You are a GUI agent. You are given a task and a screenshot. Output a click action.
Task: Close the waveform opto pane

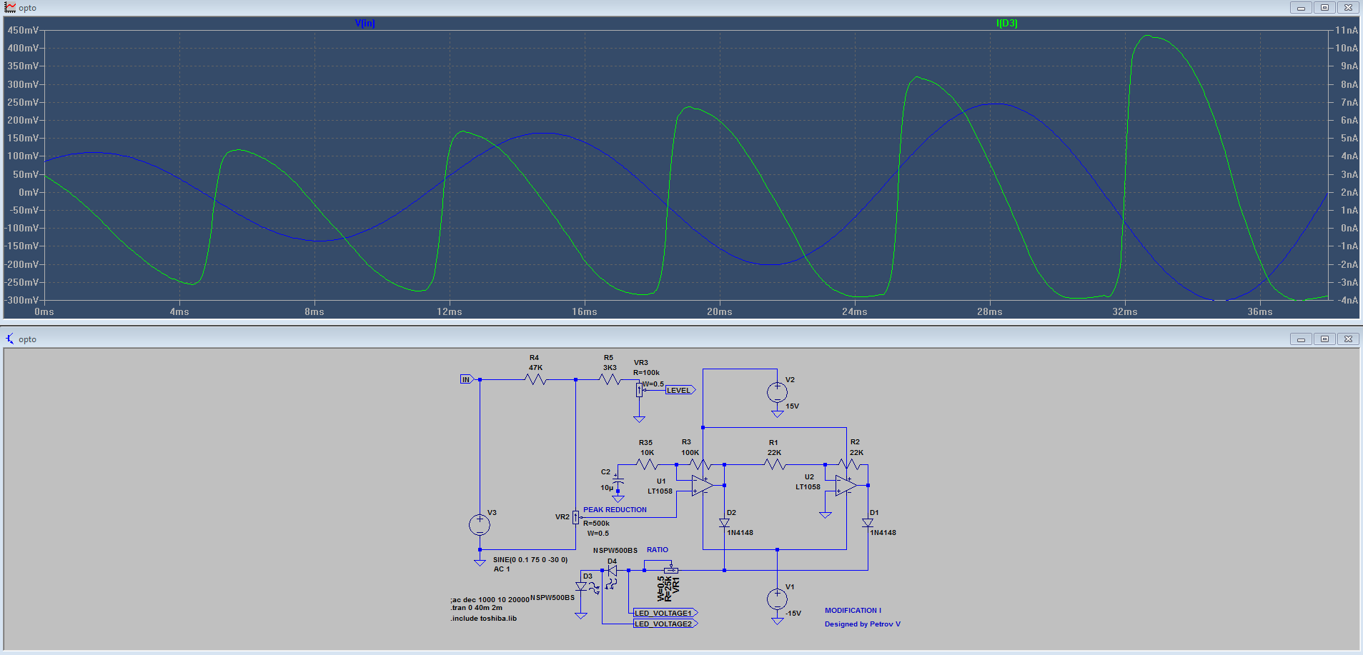1348,8
